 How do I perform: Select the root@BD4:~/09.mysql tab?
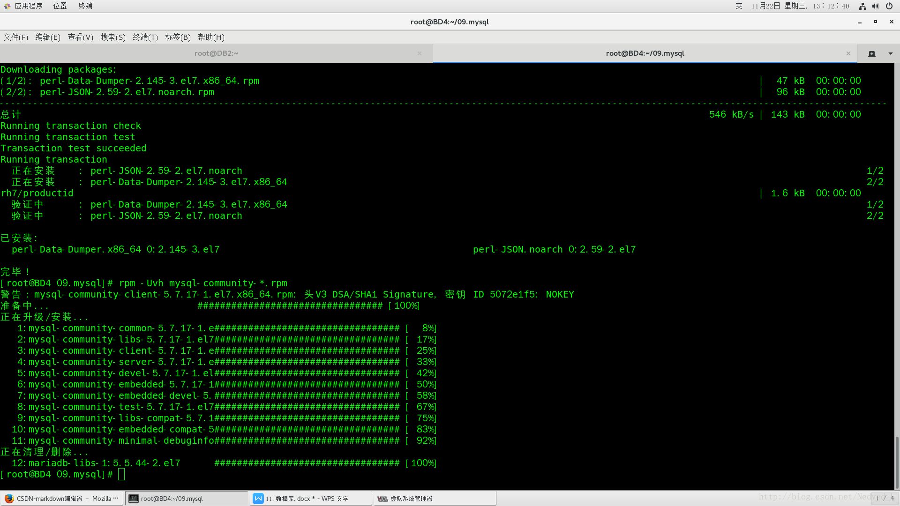[x=645, y=53]
